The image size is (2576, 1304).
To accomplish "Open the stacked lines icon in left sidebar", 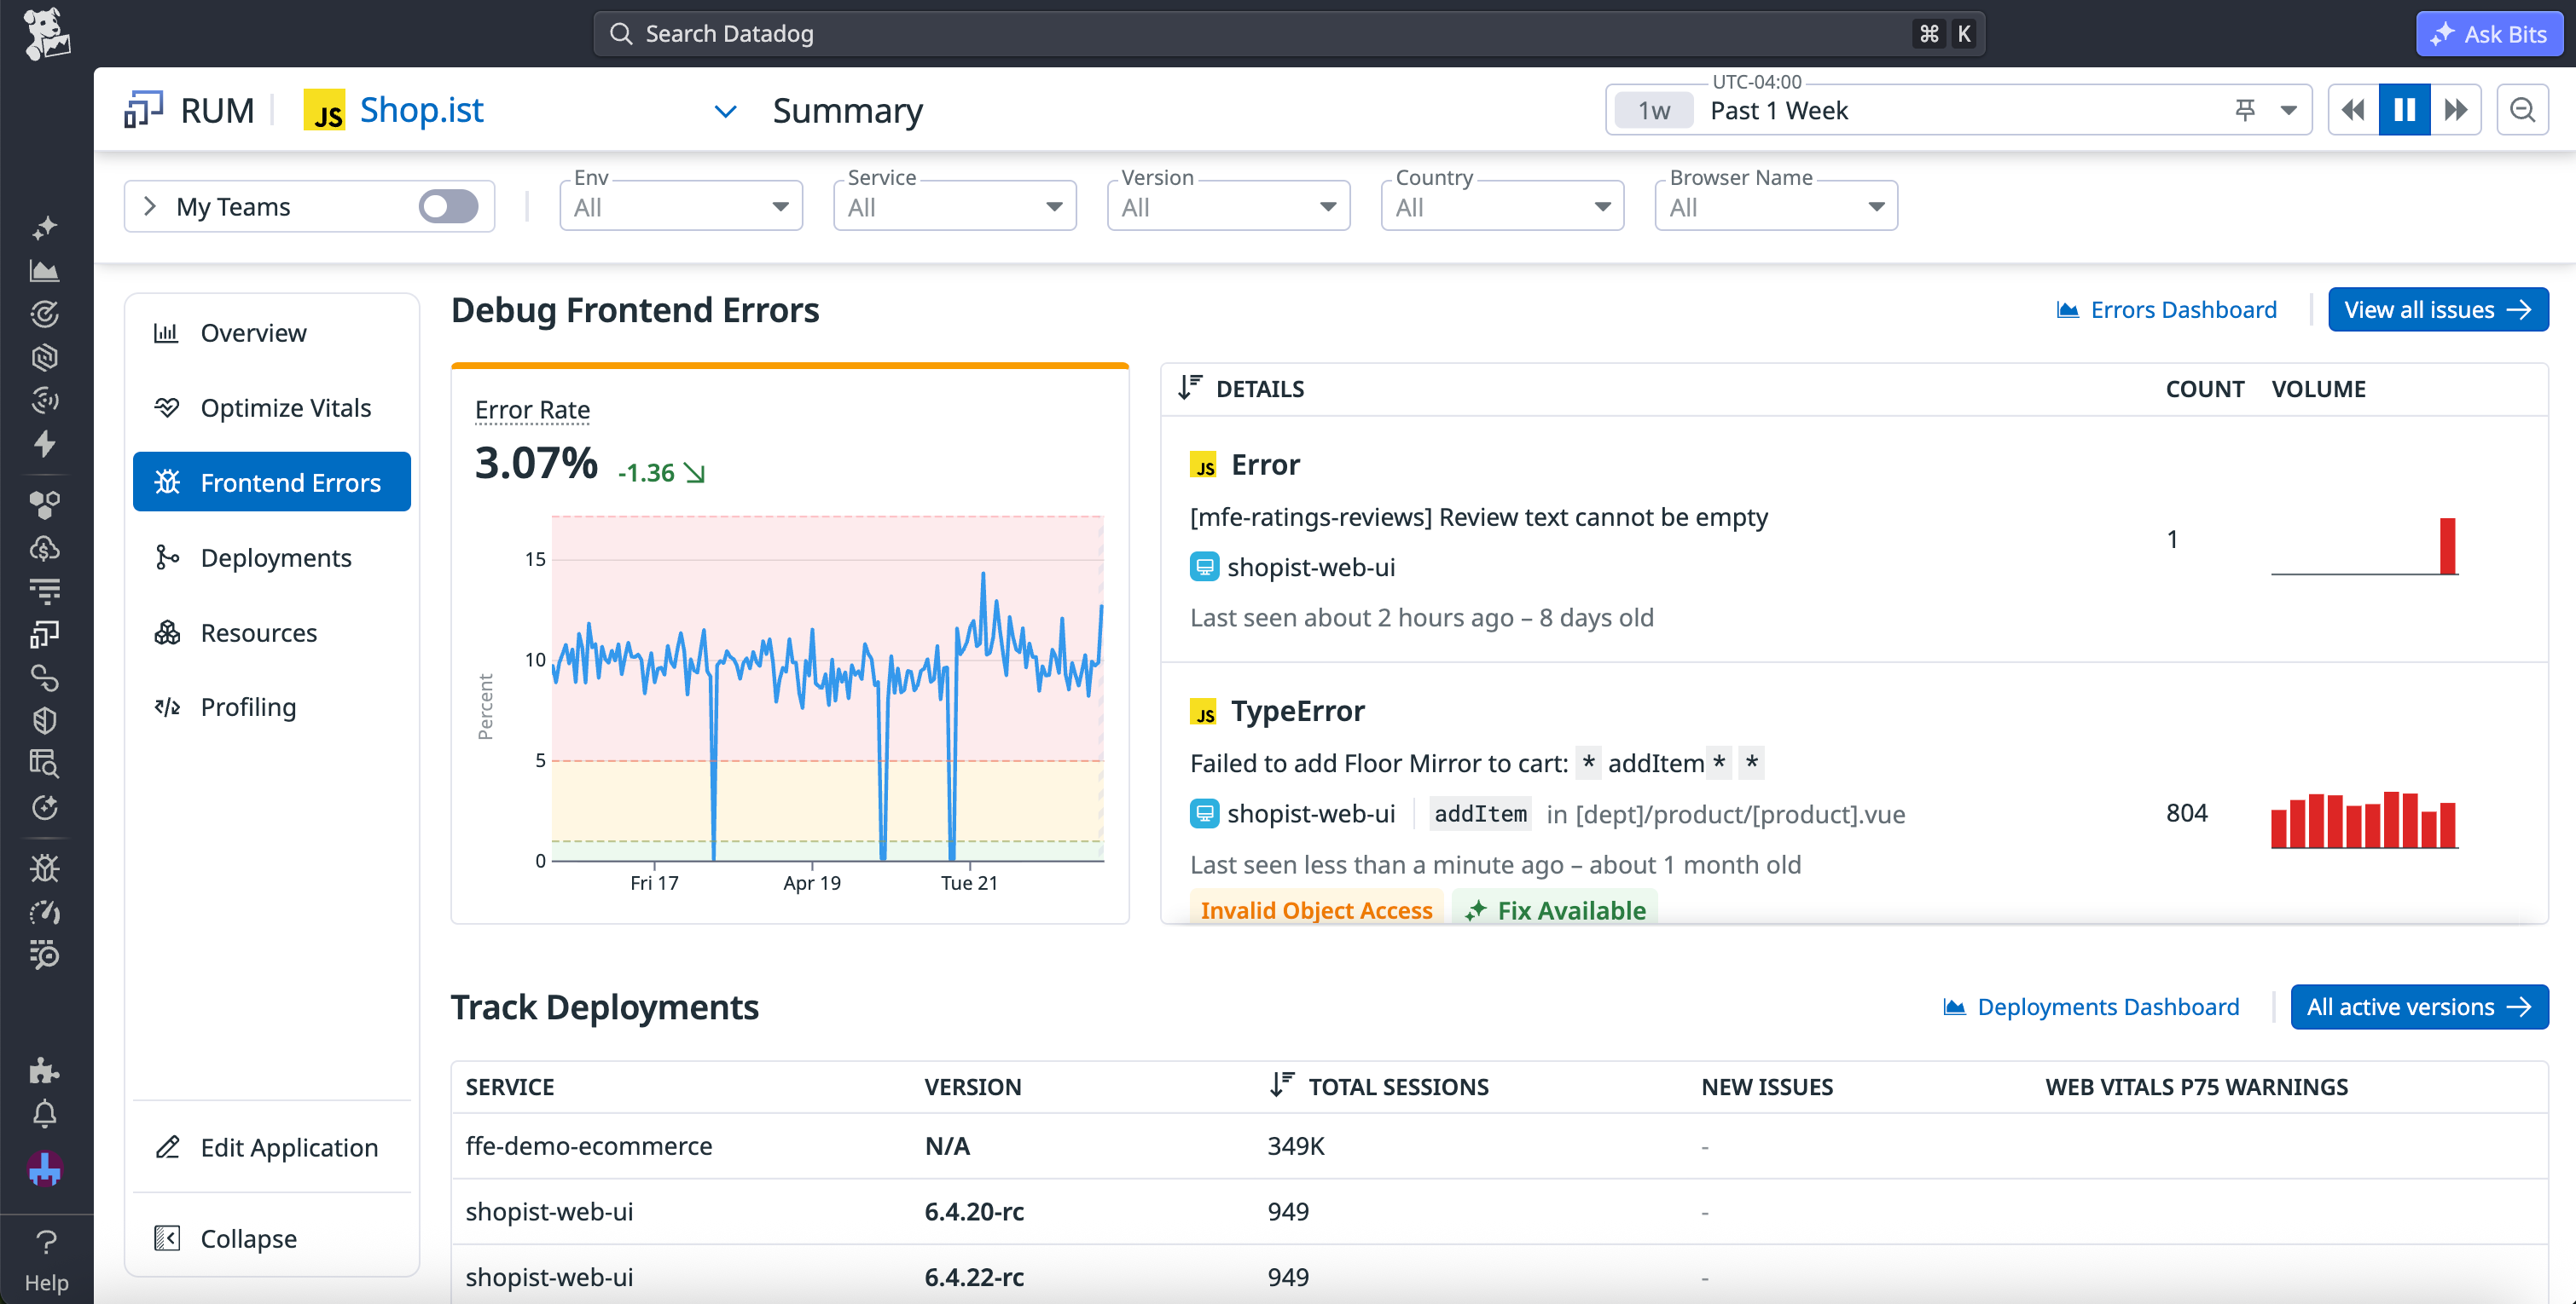I will (45, 591).
